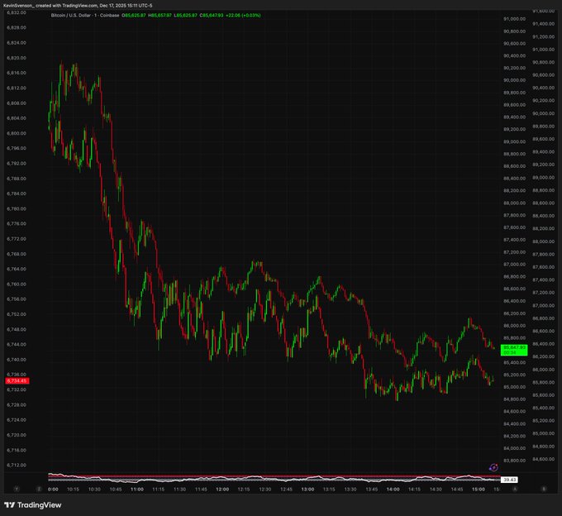Click the C85,647.93 close value in legend
Screen dimensions: 562x516
pos(212,16)
